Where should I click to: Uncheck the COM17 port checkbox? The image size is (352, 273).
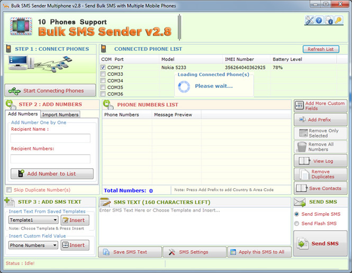click(x=103, y=67)
